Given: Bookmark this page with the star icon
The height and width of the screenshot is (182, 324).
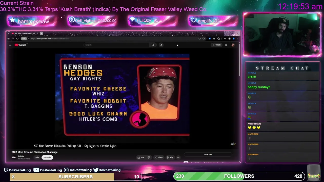Looking at the screenshot, I should pos(204,39).
